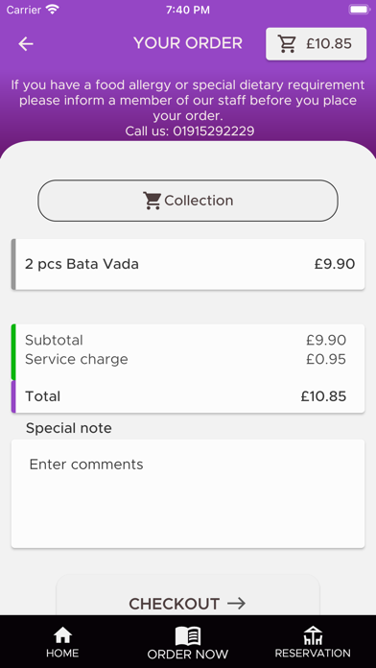The height and width of the screenshot is (668, 376).
Task: Switch order type via Collection button
Action: coord(188,201)
